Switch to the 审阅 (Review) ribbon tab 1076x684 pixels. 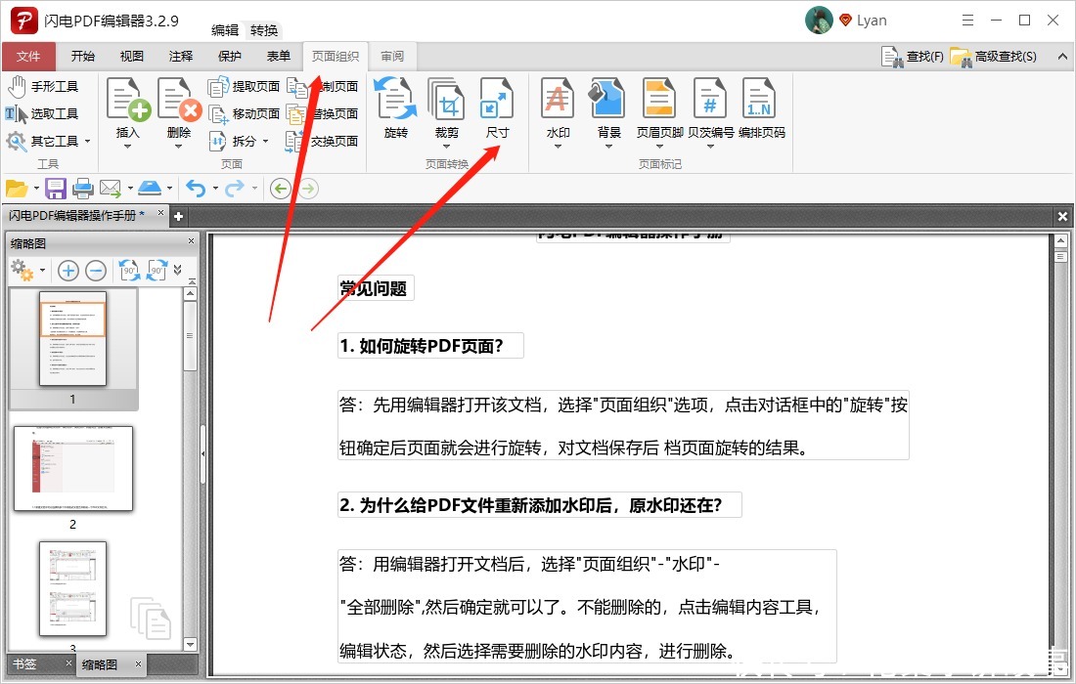point(392,56)
